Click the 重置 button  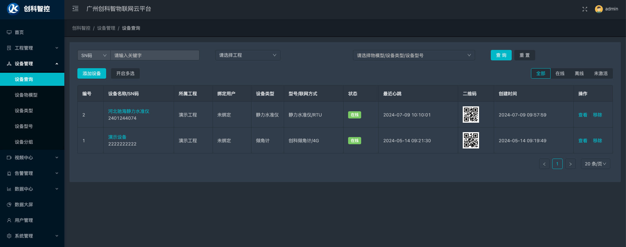click(x=525, y=55)
